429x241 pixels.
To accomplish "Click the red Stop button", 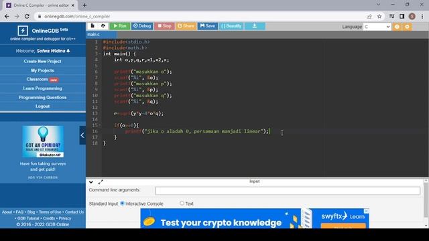I will pos(164,26).
